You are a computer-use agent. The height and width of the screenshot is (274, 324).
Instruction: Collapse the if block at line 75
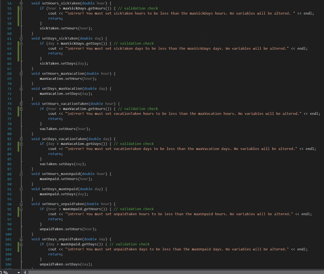[x=21, y=109]
